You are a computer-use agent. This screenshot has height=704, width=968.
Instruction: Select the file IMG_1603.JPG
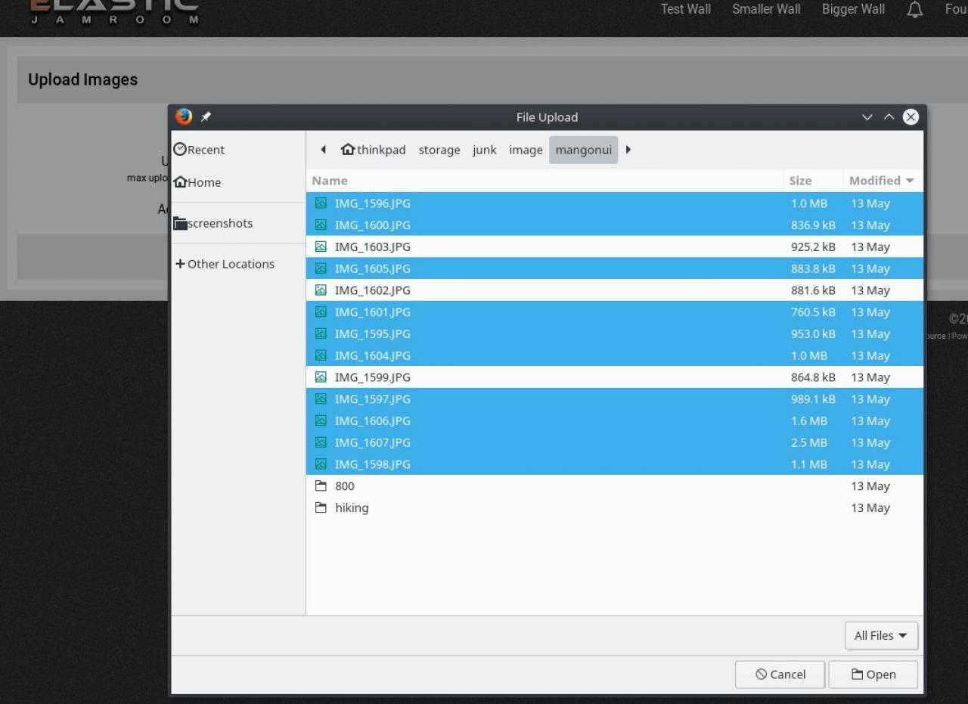click(x=373, y=247)
